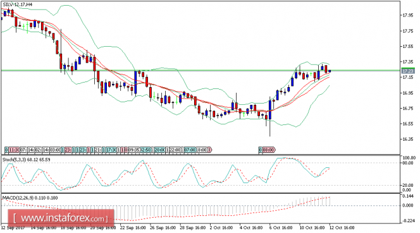This screenshot has width=420, height=233.
Task: Select the 09:35 event marker
Action: (134, 150)
